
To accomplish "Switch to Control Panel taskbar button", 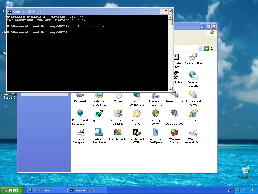I will coord(47,190).
